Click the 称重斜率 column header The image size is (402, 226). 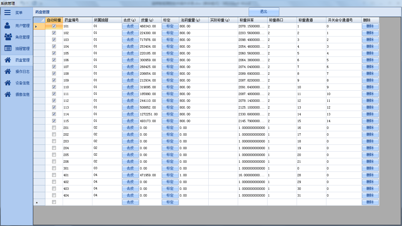(252, 20)
